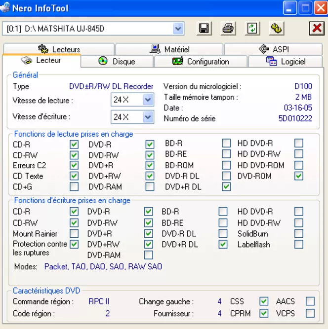
Task: Click the Save floppy disk icon
Action: click(x=204, y=28)
